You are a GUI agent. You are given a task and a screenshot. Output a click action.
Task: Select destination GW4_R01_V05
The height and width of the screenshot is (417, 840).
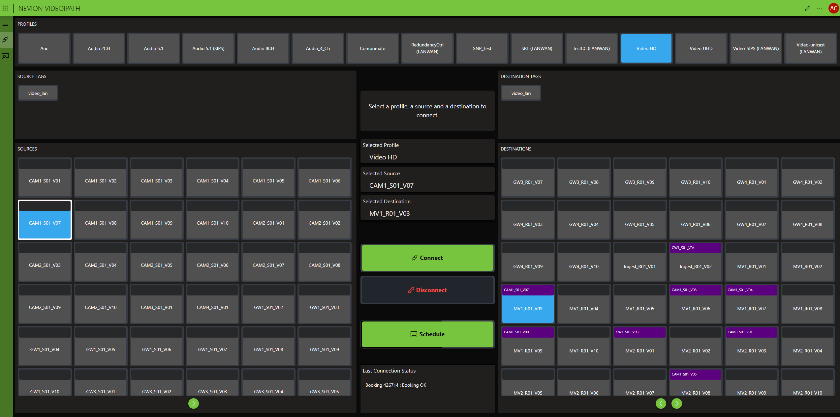pos(640,219)
